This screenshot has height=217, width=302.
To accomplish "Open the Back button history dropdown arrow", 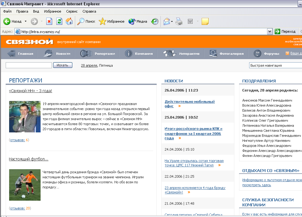I will tap(25, 21).
